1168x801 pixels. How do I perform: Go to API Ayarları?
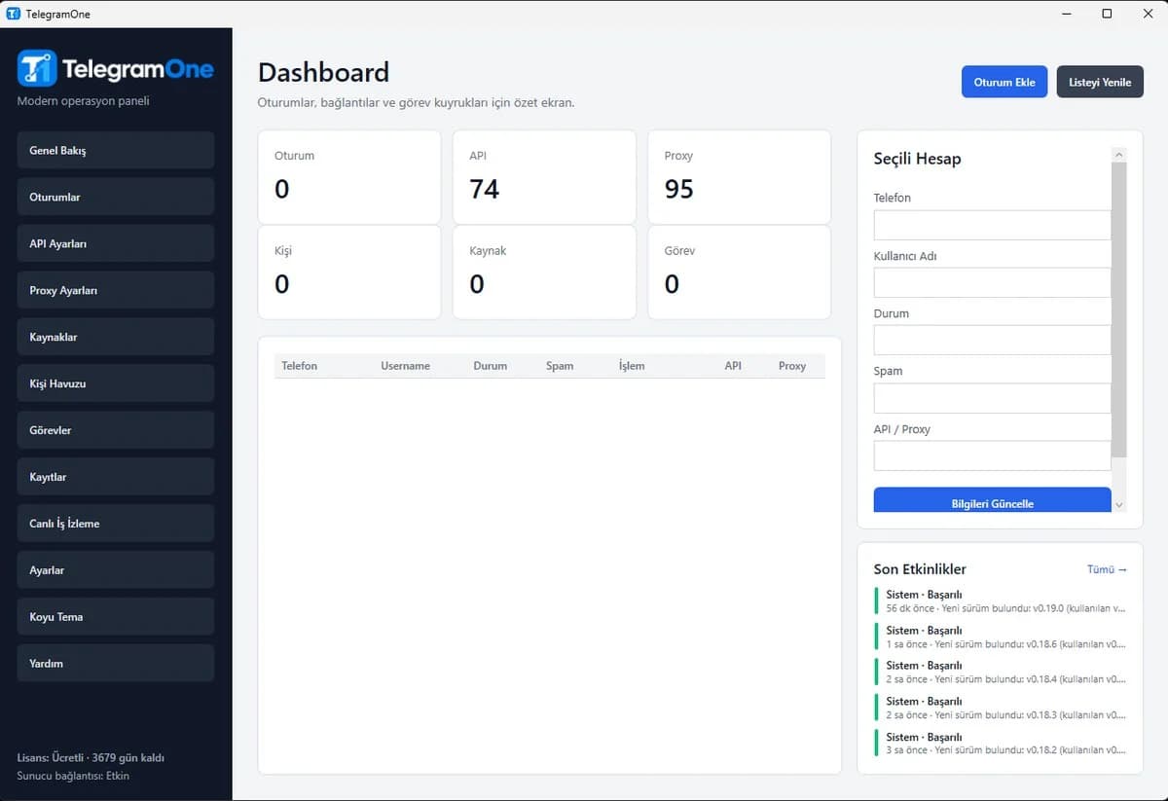pos(116,243)
